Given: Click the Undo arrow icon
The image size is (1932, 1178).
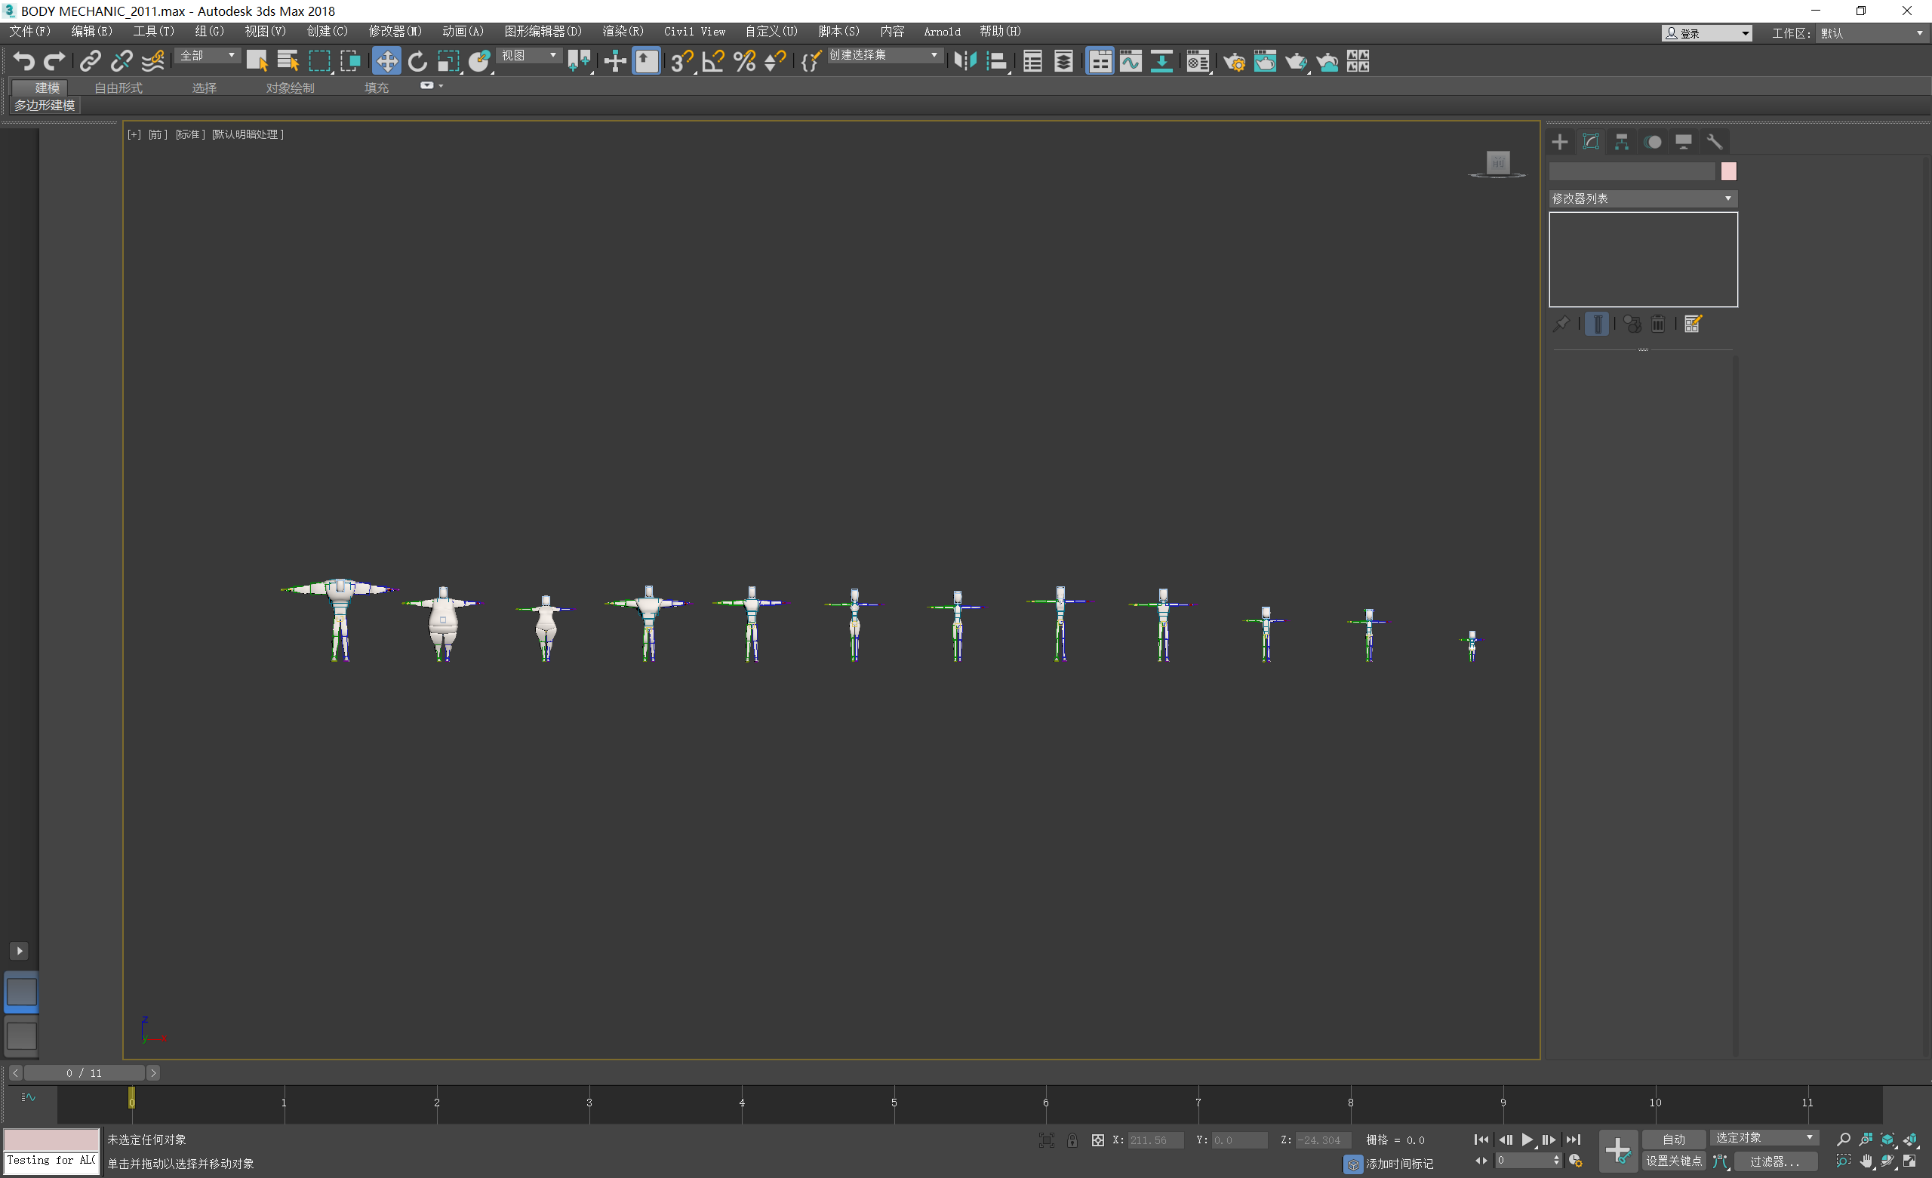Looking at the screenshot, I should 23,61.
